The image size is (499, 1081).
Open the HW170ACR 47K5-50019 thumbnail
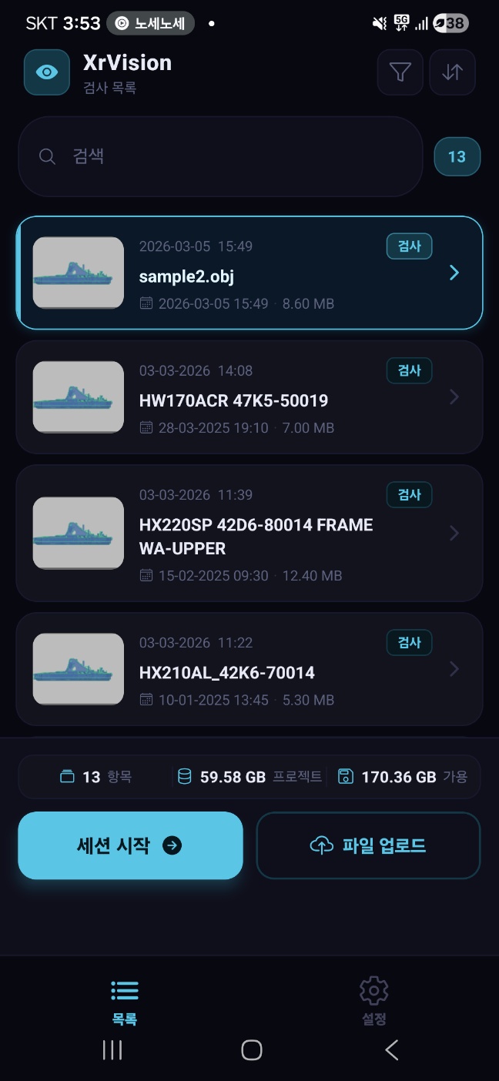point(78,397)
